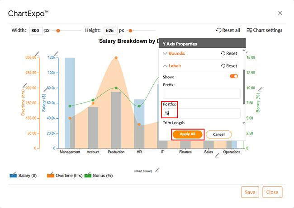Save the chart
The width and height of the screenshot is (294, 208).
point(250,192)
